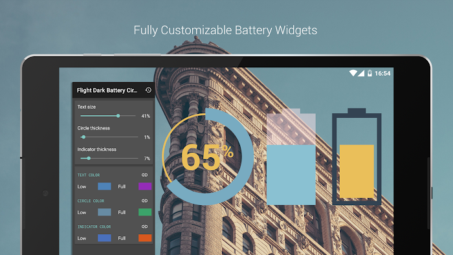The height and width of the screenshot is (255, 453).
Task: Pick the Circle Color Low swatch
Action: [104, 212]
